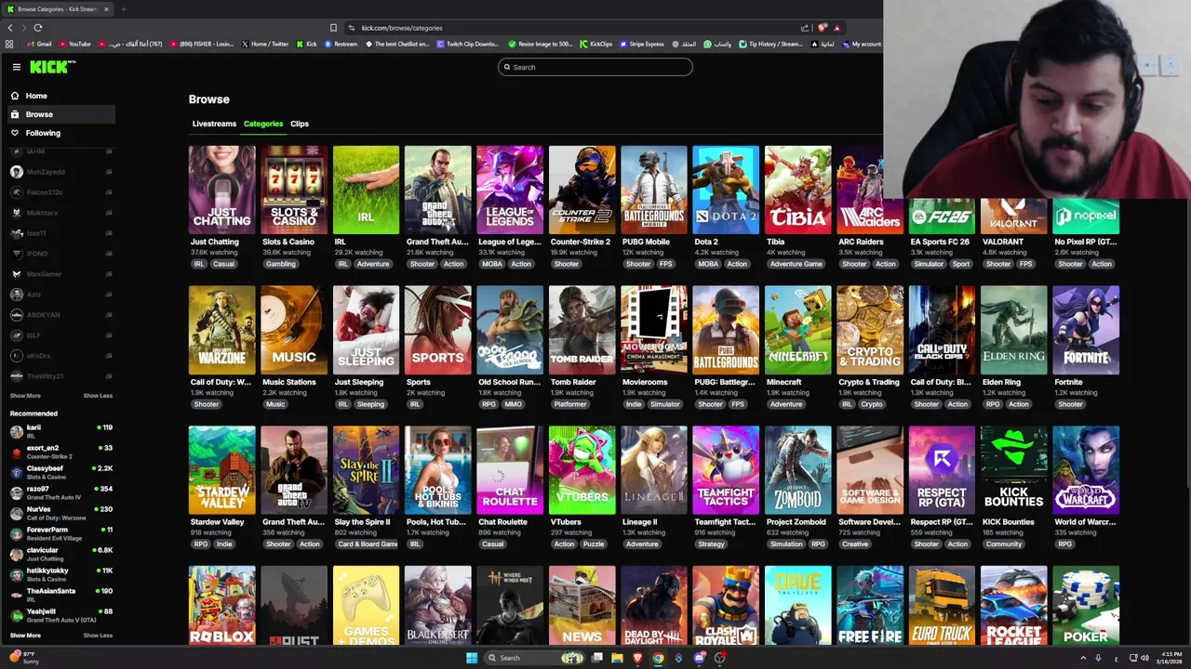
Task: Open the VTubers category
Action: [582, 470]
